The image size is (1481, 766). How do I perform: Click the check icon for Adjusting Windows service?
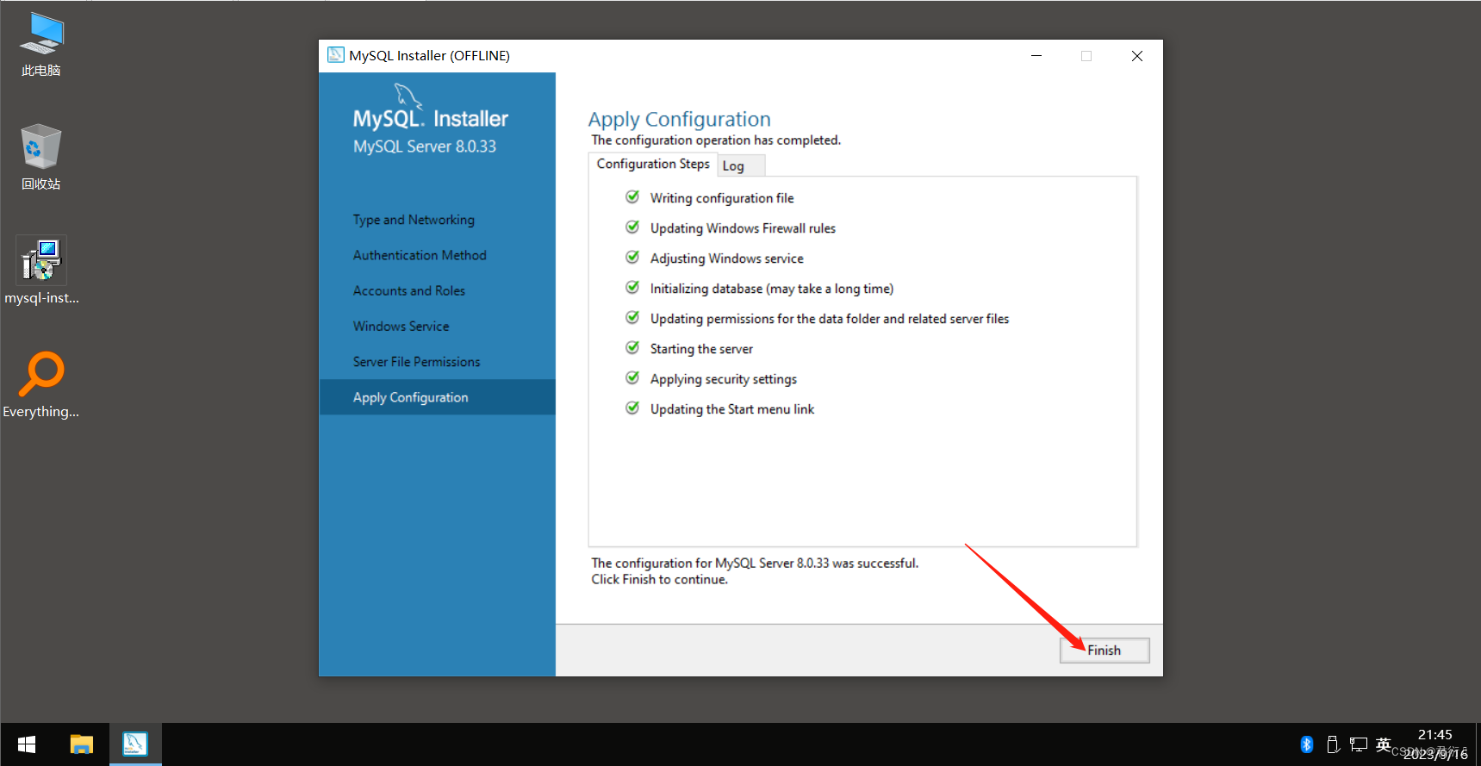pos(632,258)
